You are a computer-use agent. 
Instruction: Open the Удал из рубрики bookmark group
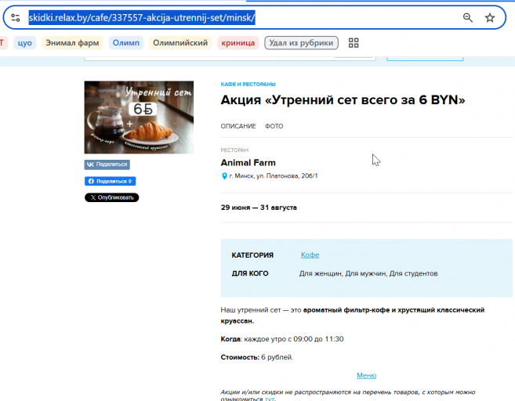coord(301,42)
